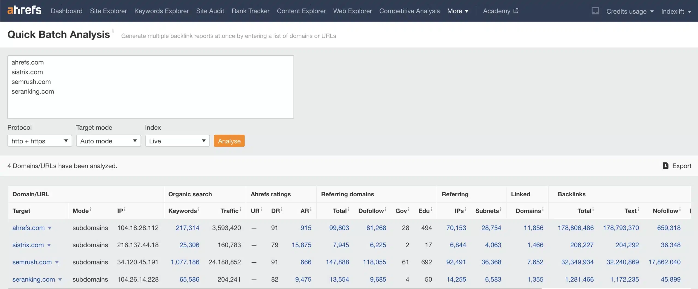The width and height of the screenshot is (698, 289).
Task: Open the semrush.com target link
Action: (x=32, y=262)
